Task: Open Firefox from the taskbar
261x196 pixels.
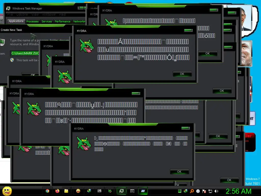Action: [57, 191]
